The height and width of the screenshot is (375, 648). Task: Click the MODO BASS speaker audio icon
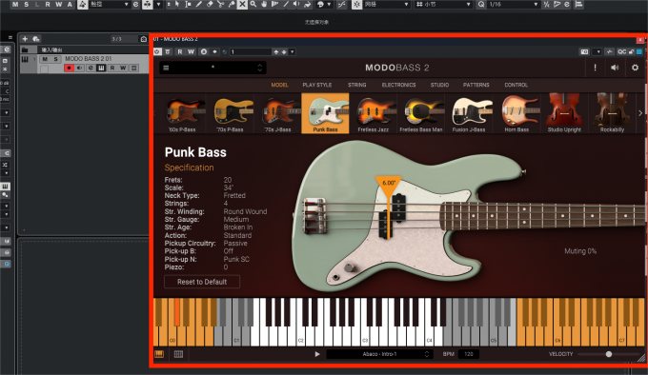615,68
